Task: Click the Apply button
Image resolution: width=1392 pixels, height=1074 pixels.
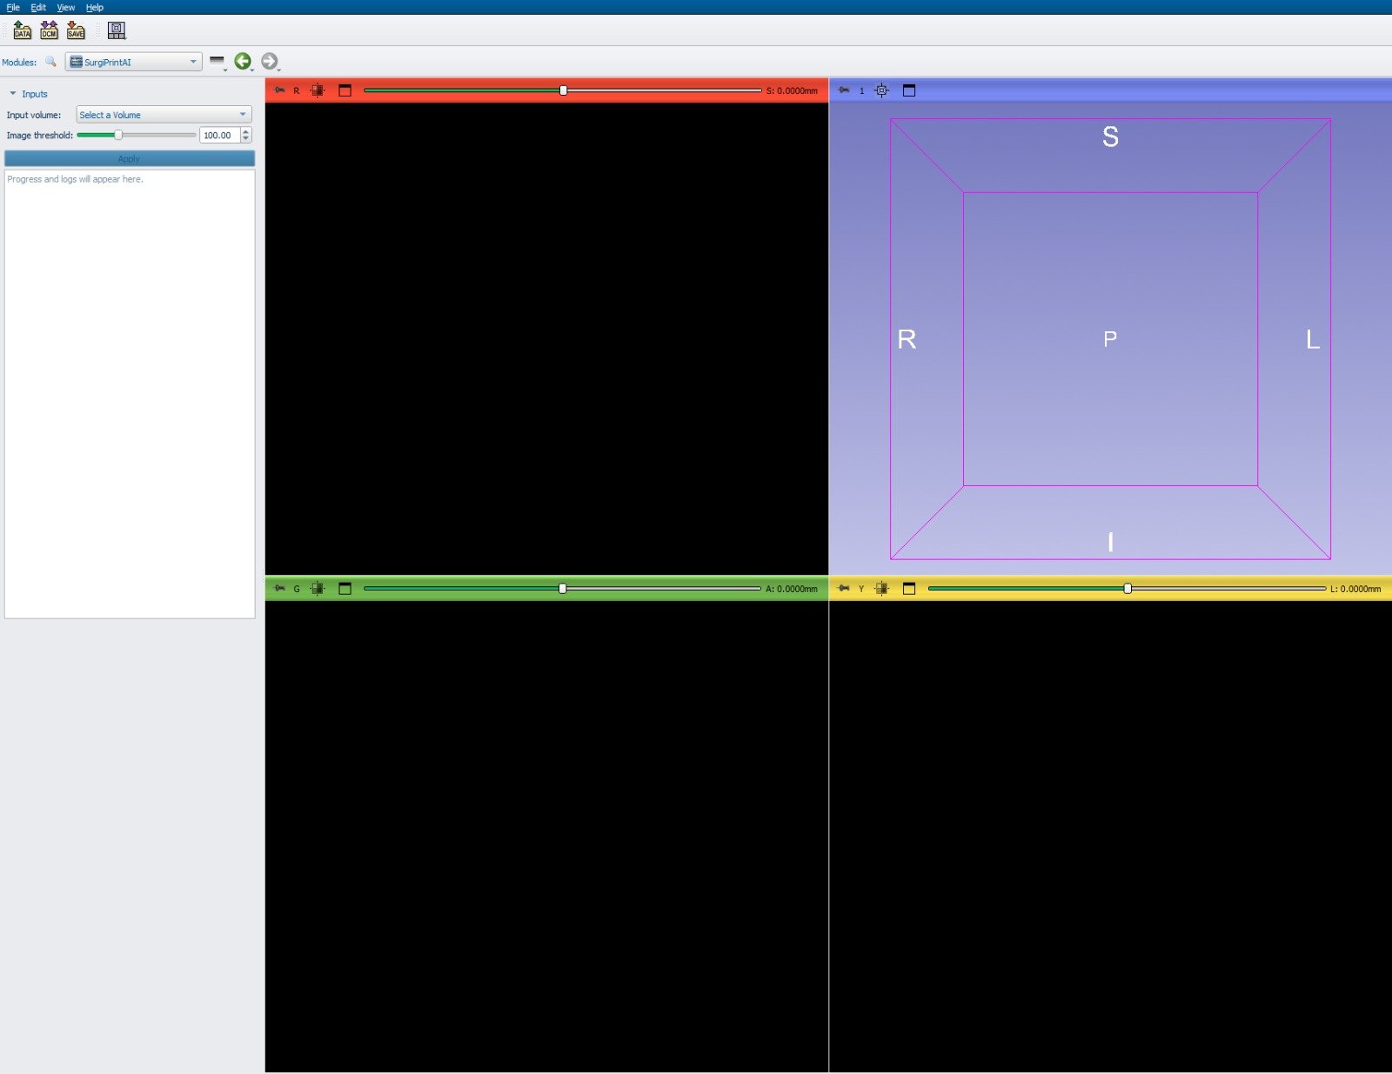Action: 130,159
